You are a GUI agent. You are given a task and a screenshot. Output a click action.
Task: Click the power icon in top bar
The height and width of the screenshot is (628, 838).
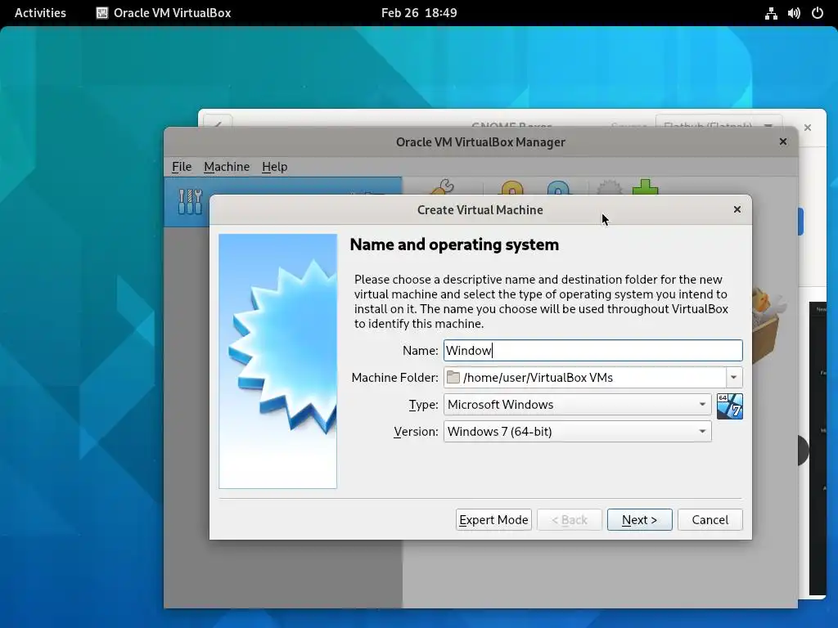click(818, 13)
